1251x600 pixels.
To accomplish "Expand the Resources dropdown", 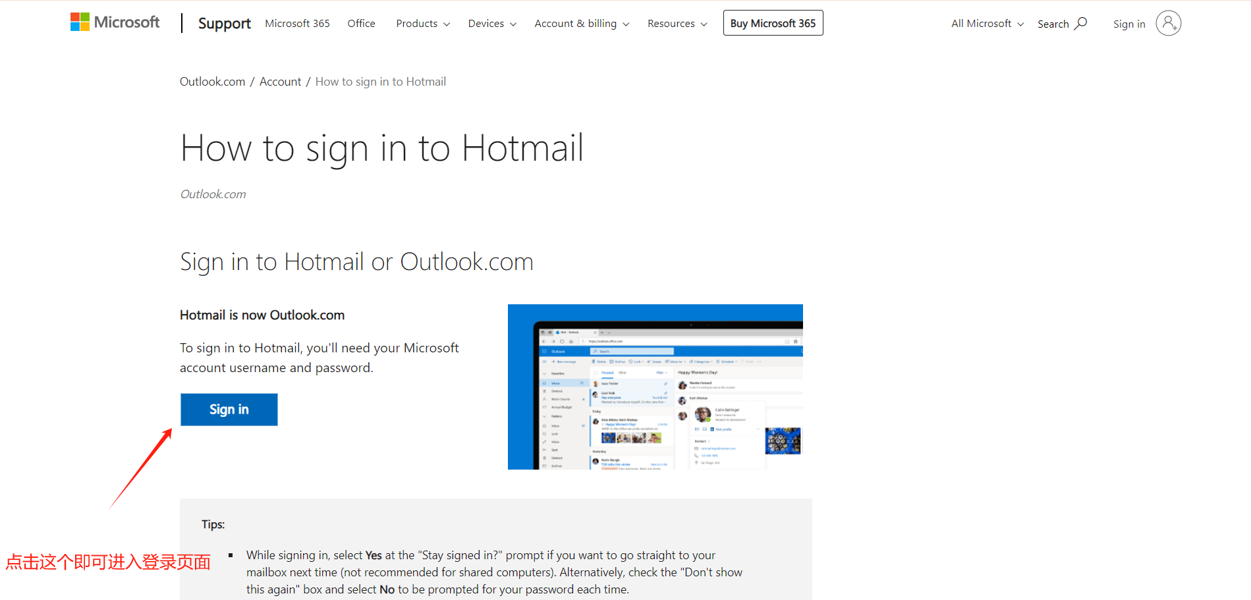I will click(x=677, y=24).
